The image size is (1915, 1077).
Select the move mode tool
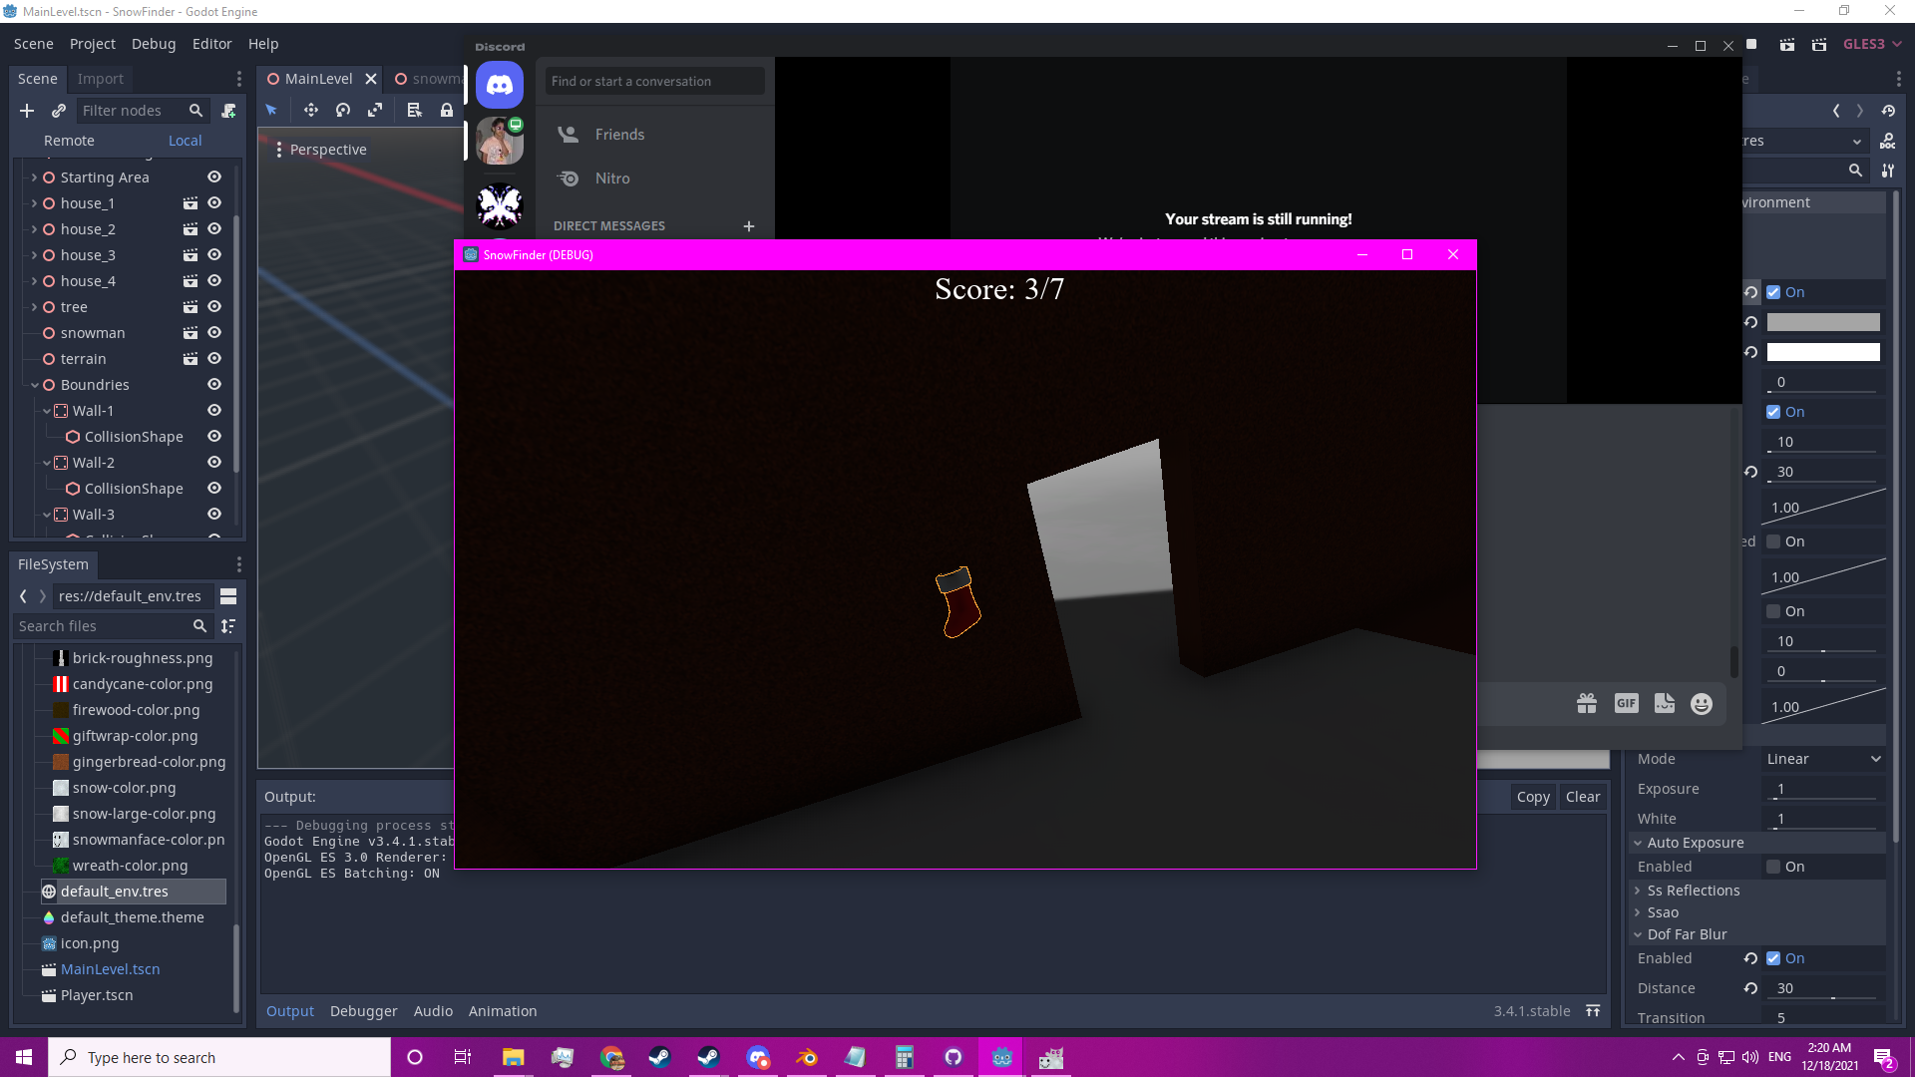coord(311,111)
